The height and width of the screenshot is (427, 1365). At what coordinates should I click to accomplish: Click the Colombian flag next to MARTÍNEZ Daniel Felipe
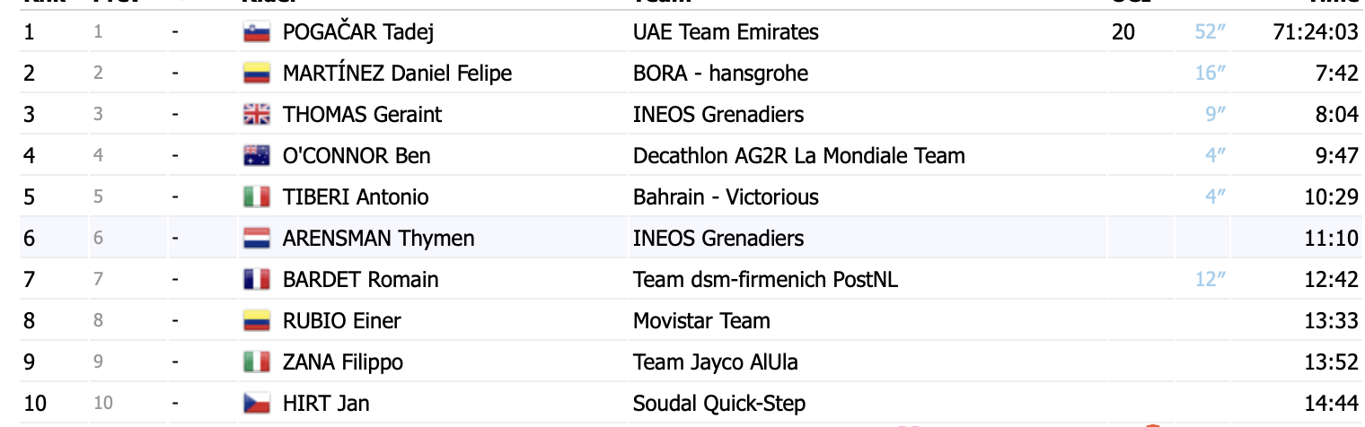click(x=257, y=74)
